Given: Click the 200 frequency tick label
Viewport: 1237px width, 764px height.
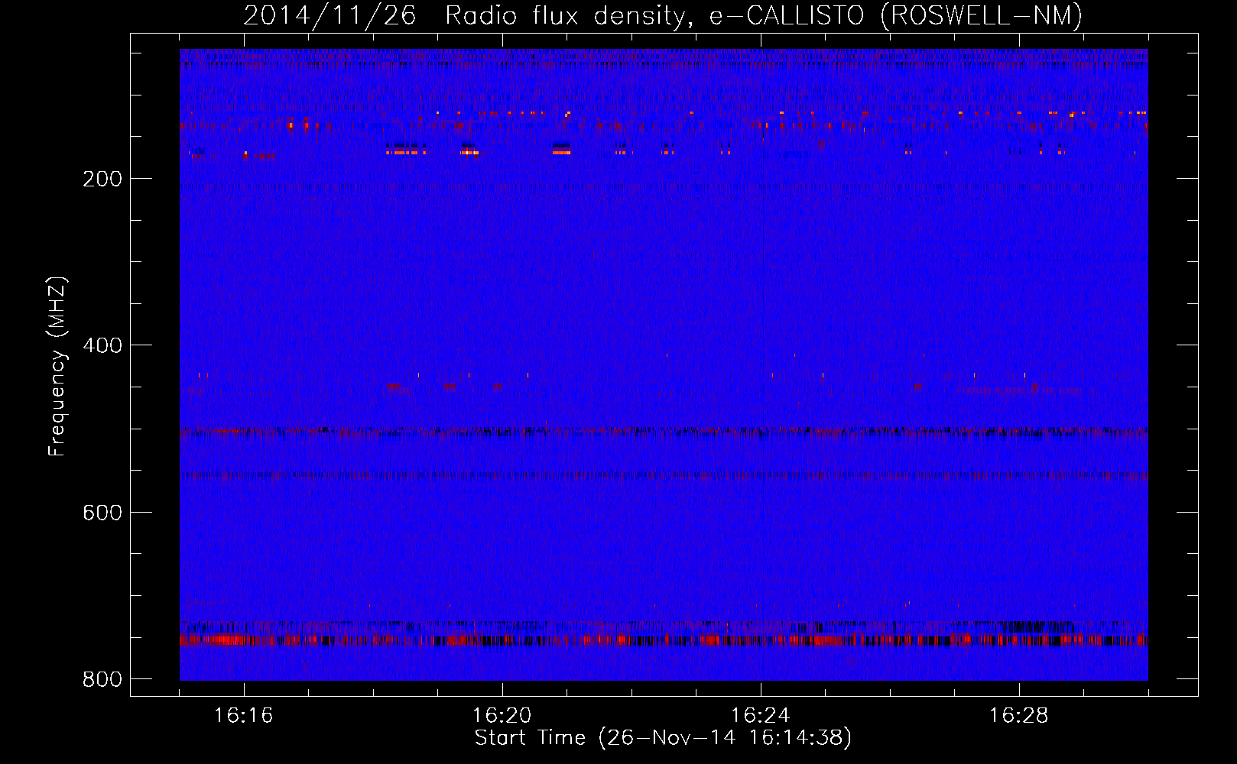Looking at the screenshot, I should coord(102,179).
